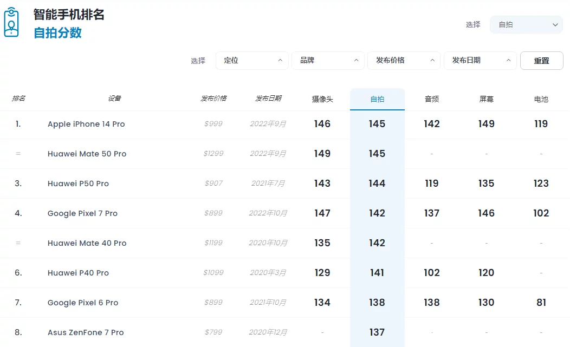Screen dimensions: 570x347
Task: Open the 发布日期 filter dropdown
Action: 480,60
